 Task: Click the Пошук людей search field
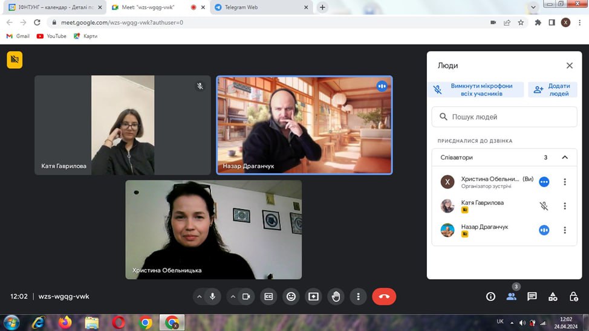(504, 117)
